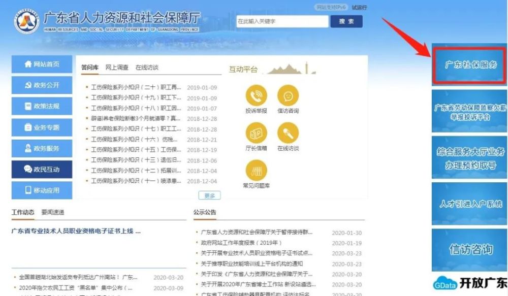Open 人才引进入户系统 banner
Image resolution: width=508 pixels, height=296 pixels.
tap(470, 204)
